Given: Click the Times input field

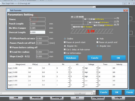Looking at the screenshot, I should tap(38, 19).
